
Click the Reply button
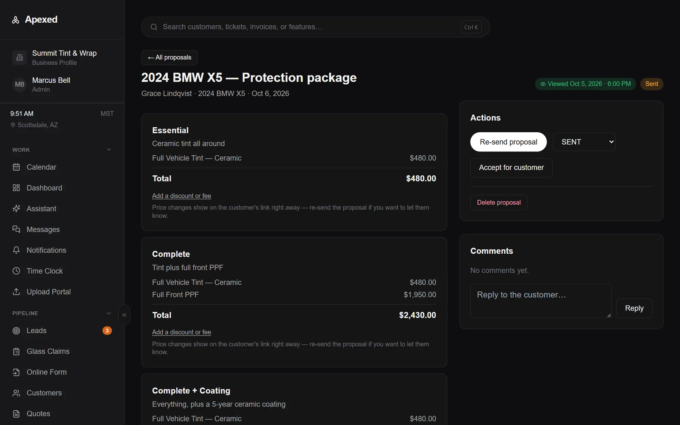point(634,308)
